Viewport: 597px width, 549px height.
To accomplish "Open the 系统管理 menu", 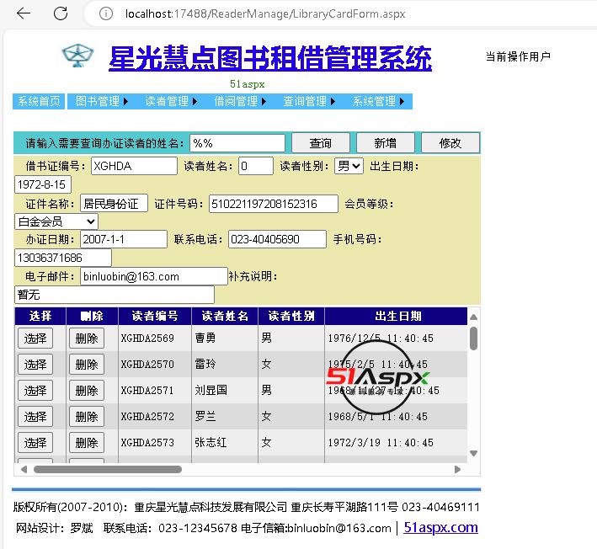I will point(377,101).
